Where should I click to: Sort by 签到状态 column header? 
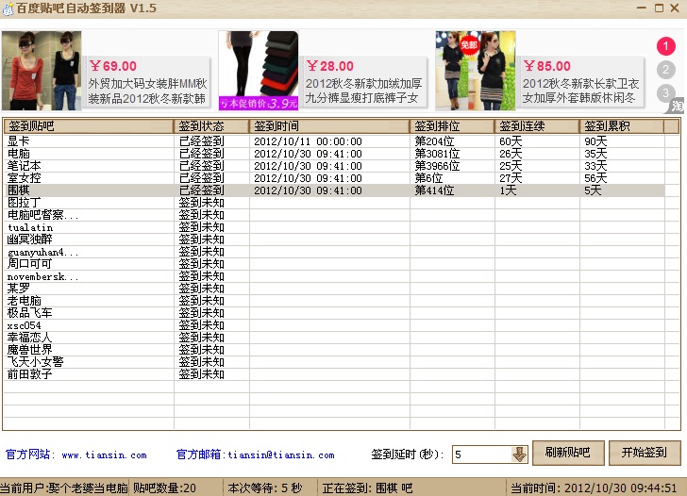211,126
